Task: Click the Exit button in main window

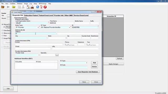Action: coord(8,89)
